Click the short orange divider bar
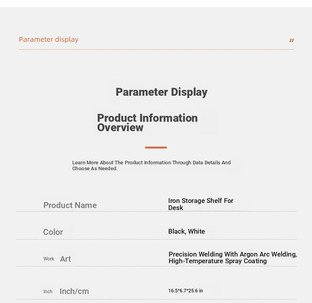 tap(156, 147)
